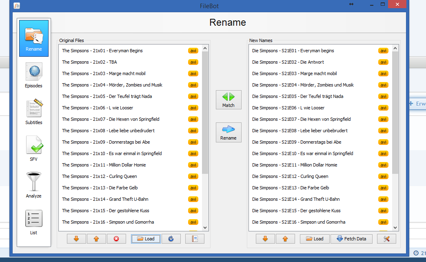Click Fetch Data button
The width and height of the screenshot is (426, 262).
[x=351, y=239]
